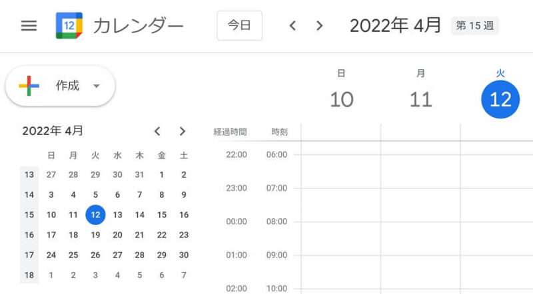Select April 20 in mini calendar

118,235
